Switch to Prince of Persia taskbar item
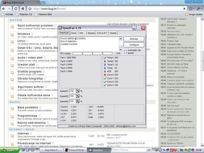The width and height of the screenshot is (204, 153). 75,150
